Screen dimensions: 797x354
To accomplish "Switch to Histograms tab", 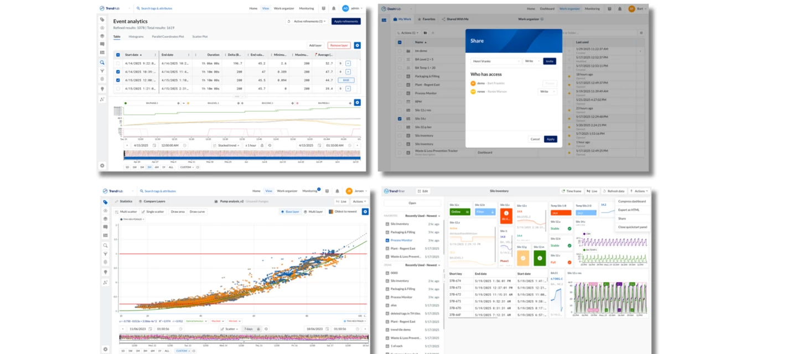I will (136, 37).
